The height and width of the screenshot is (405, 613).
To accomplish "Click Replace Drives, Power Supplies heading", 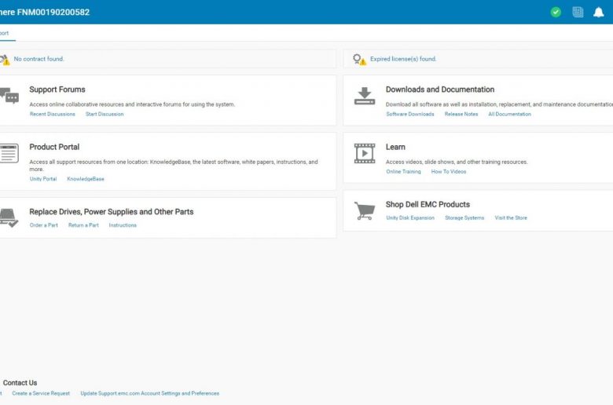I will pyautogui.click(x=112, y=212).
